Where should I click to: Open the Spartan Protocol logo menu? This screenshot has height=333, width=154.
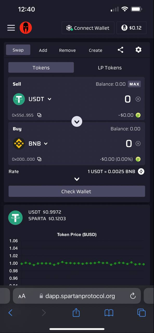26,28
